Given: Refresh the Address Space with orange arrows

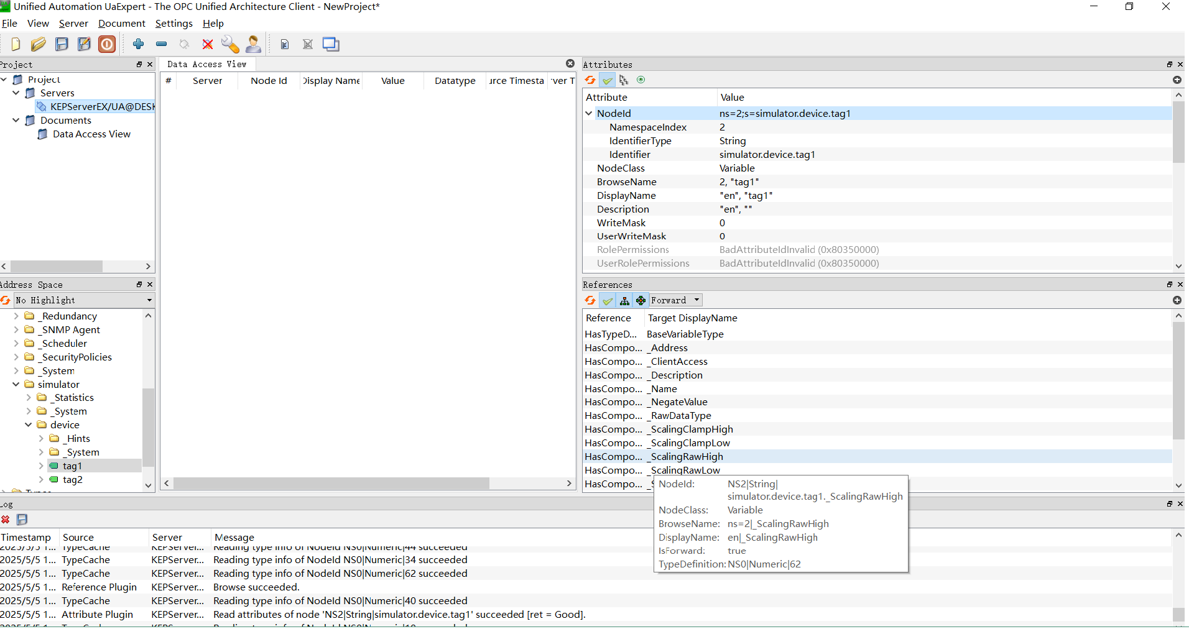Looking at the screenshot, I should point(6,300).
